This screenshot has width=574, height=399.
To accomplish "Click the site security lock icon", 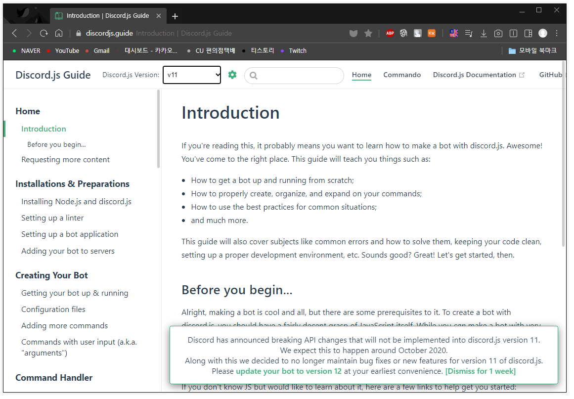I will [78, 33].
